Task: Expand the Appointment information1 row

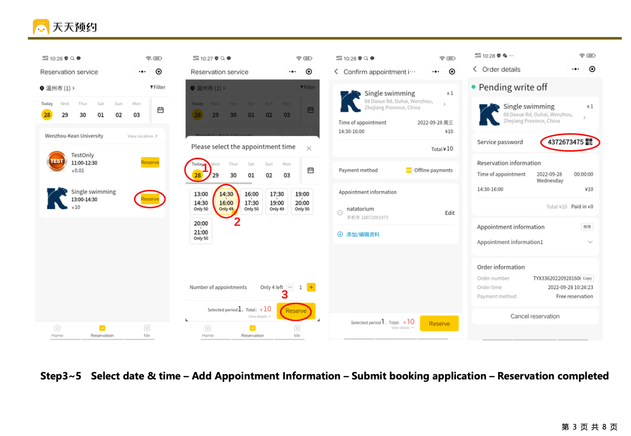Action: point(535,242)
